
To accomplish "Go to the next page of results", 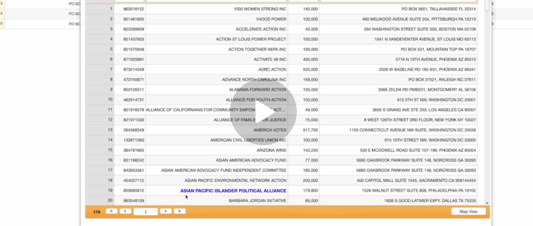I will click(165, 211).
